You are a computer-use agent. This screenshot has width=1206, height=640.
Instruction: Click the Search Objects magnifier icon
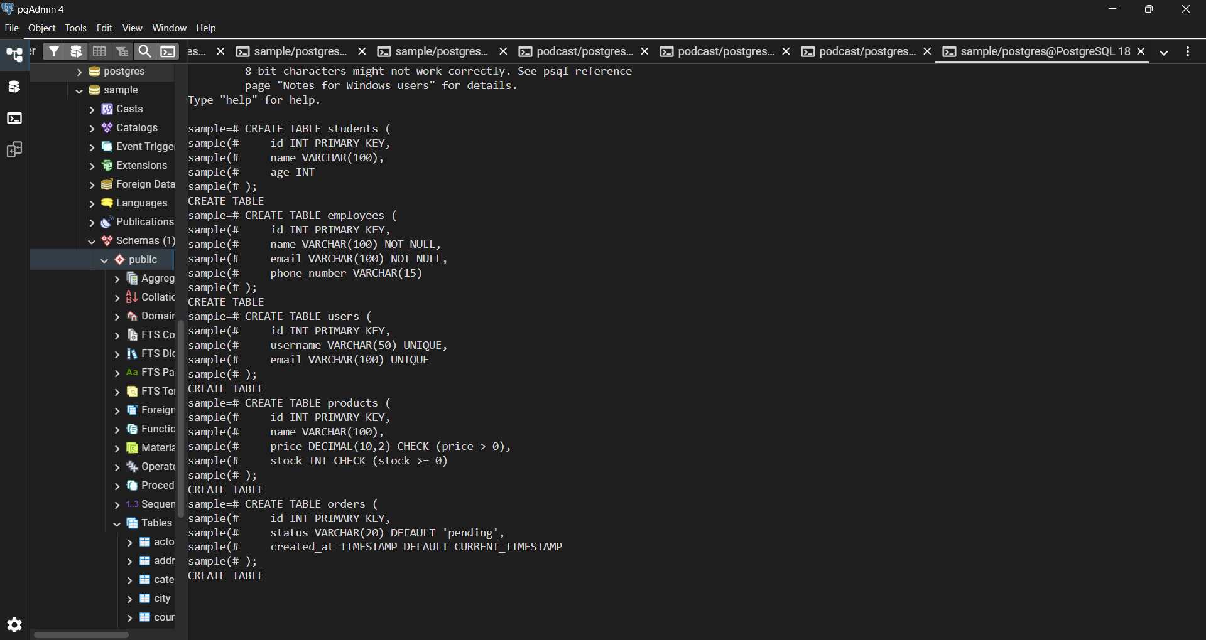click(144, 51)
